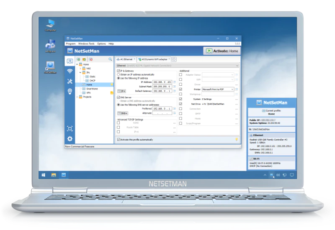This screenshot has height=230, width=335.
Task: Click the icon beside Alternate DNS field
Action: coord(174,113)
